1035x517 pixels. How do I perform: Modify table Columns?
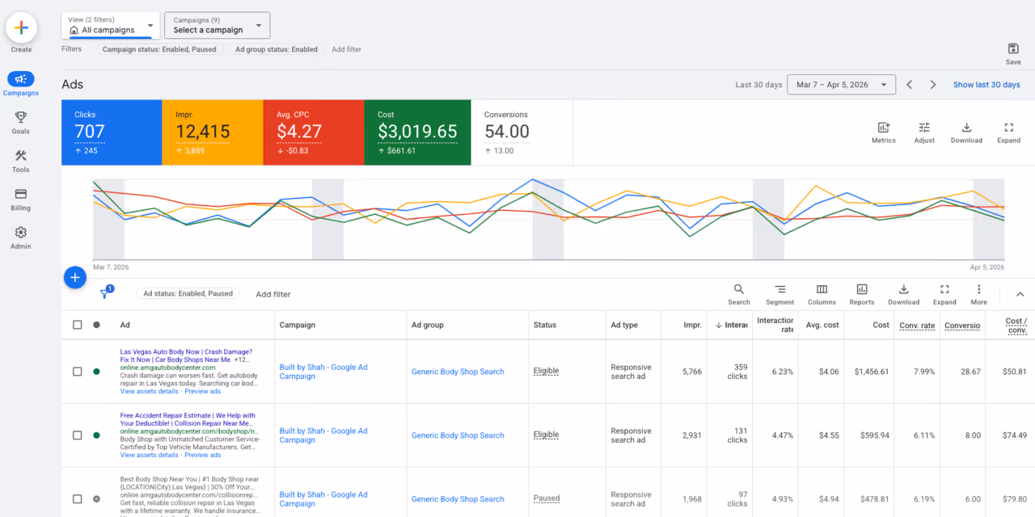822,294
